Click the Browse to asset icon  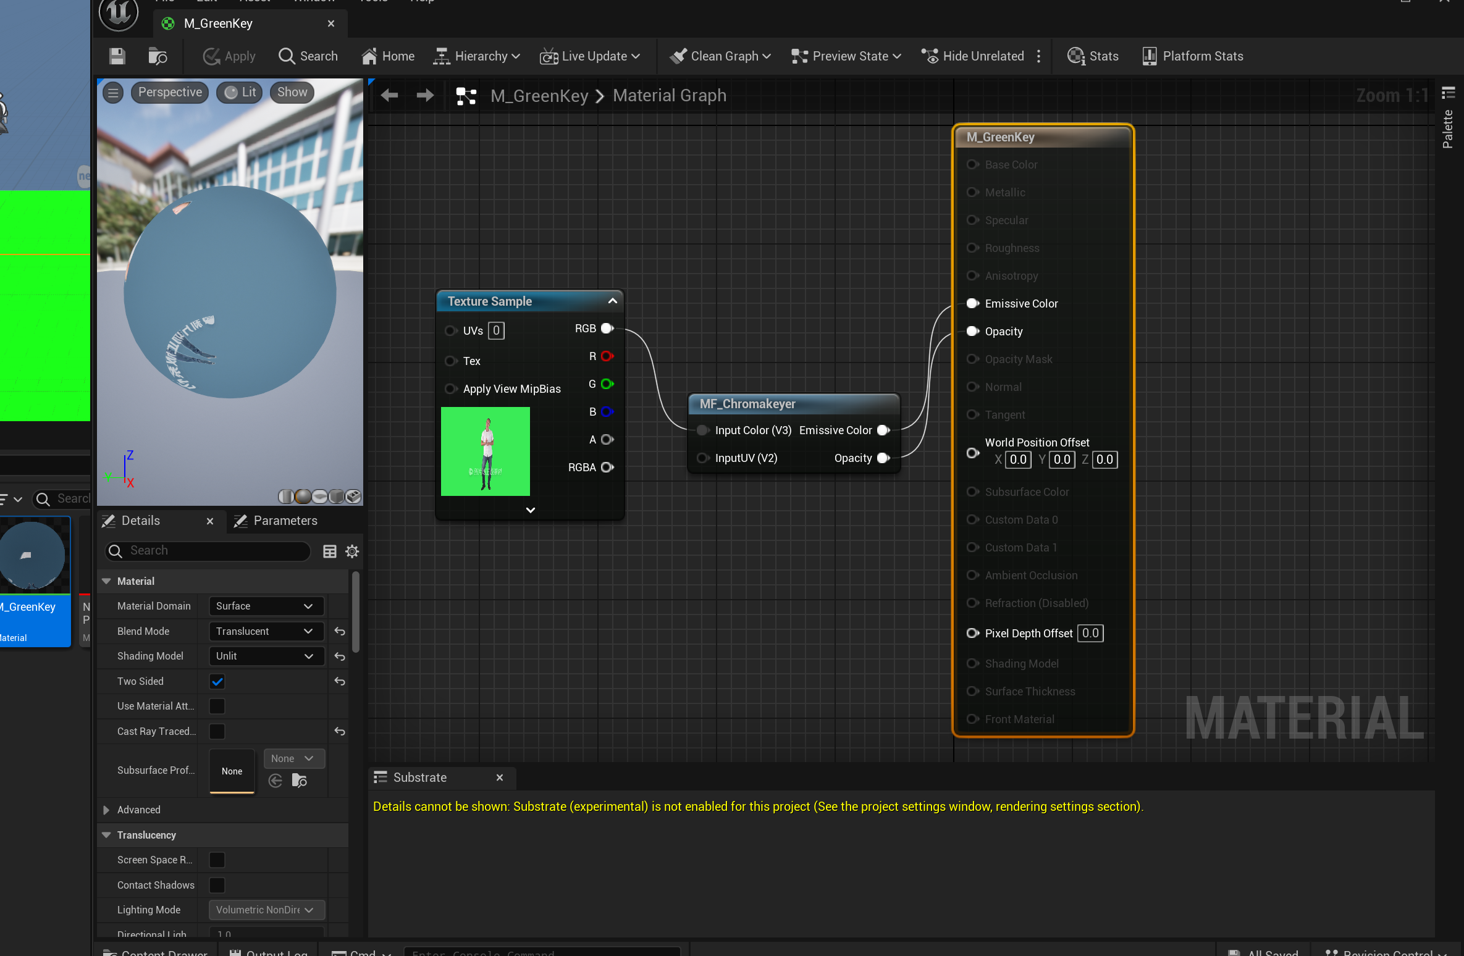click(158, 56)
